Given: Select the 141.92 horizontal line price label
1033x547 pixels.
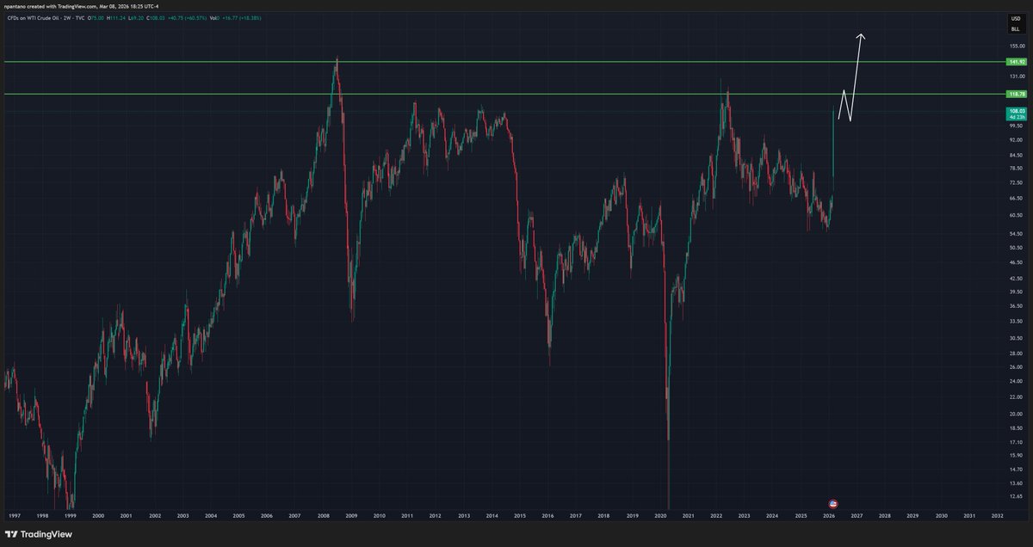Looking at the screenshot, I should 1017,62.
